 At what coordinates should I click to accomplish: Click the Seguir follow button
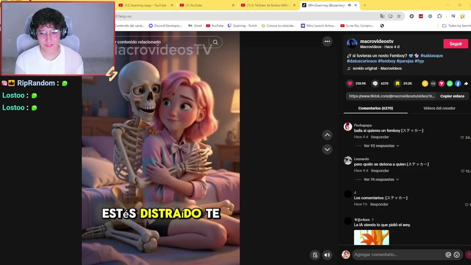(456, 44)
